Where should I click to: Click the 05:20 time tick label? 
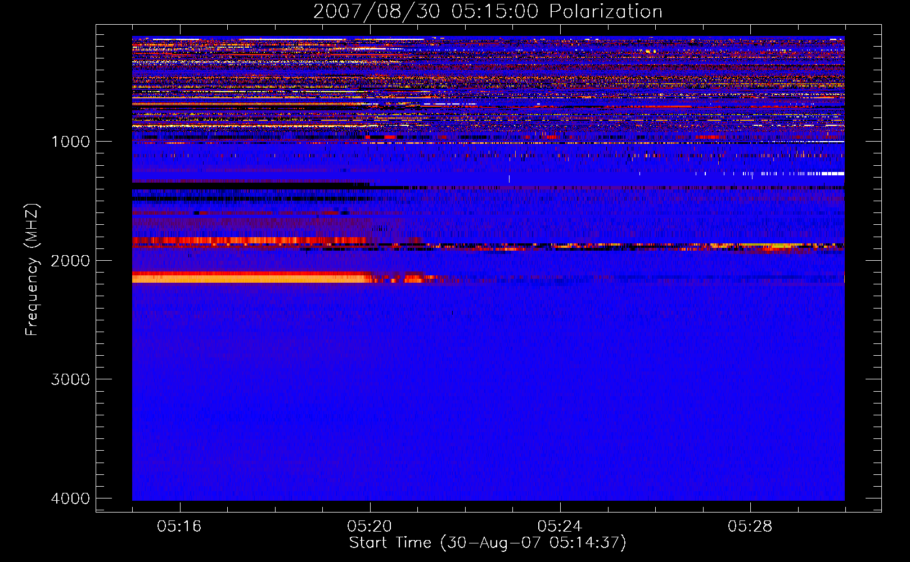click(370, 527)
